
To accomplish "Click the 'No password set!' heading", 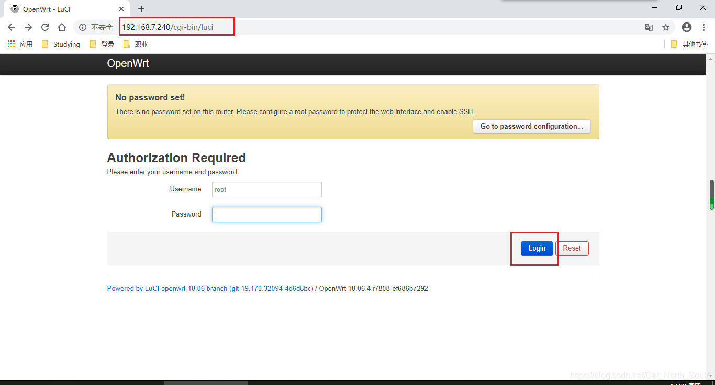I will pos(150,98).
